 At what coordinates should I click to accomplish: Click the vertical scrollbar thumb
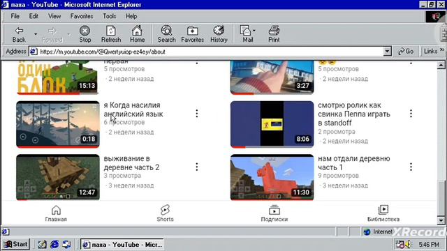pyautogui.click(x=441, y=198)
